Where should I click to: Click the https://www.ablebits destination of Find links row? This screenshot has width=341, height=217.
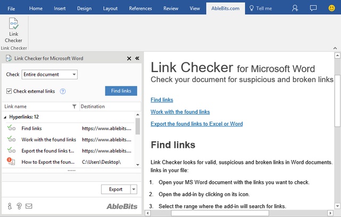coord(107,128)
